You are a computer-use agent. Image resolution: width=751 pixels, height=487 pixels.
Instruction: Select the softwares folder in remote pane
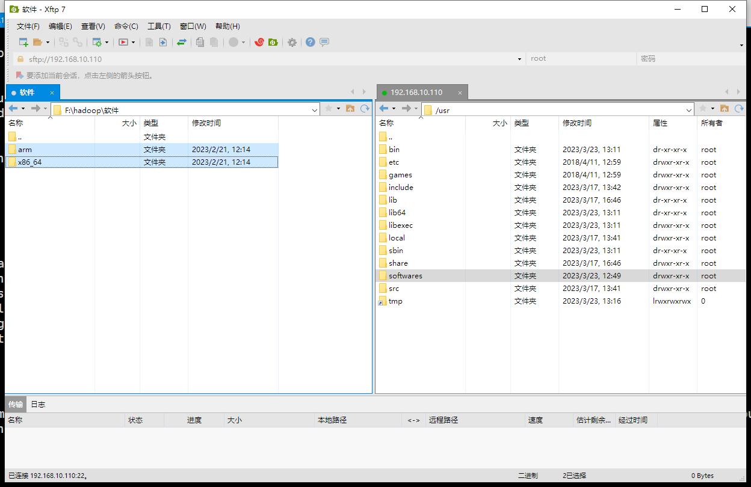405,276
